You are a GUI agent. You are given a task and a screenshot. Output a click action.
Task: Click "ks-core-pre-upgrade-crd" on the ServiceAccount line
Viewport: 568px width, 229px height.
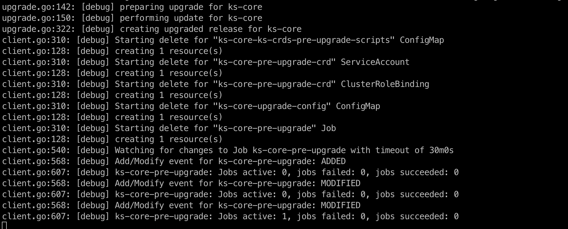(274, 62)
